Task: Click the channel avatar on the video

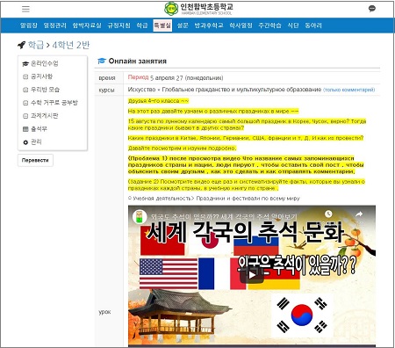Action: point(140,217)
